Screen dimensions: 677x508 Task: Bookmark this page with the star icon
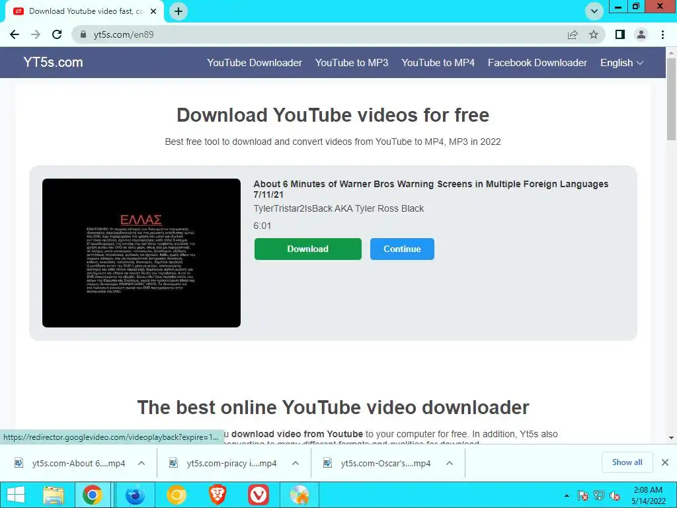(x=594, y=34)
